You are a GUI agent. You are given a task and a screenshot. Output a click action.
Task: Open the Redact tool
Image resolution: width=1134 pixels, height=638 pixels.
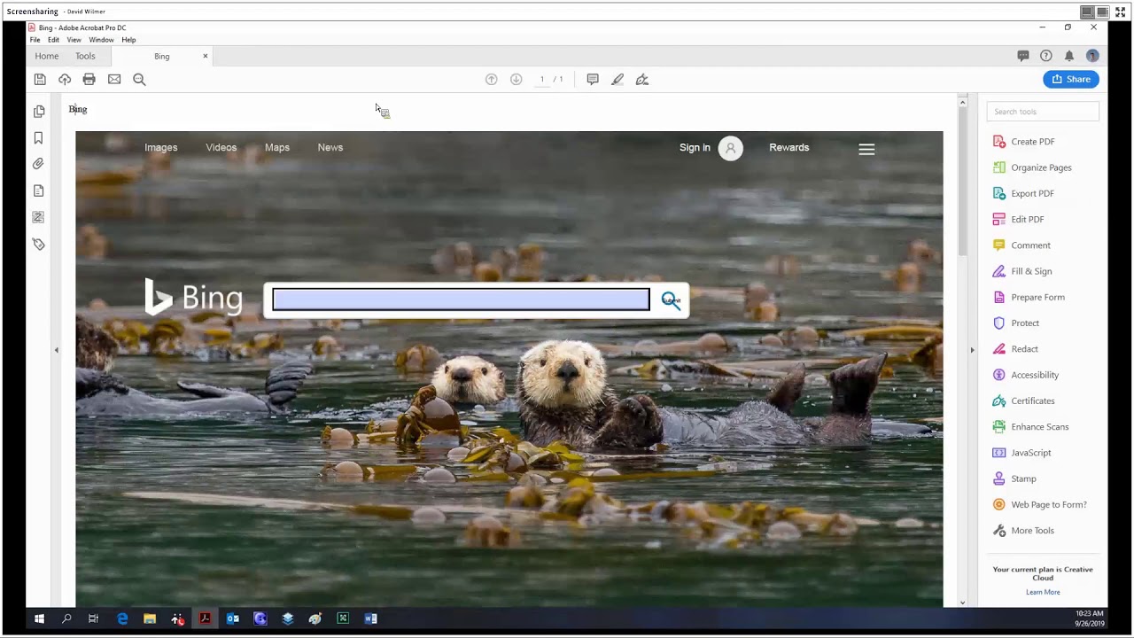(1015, 349)
